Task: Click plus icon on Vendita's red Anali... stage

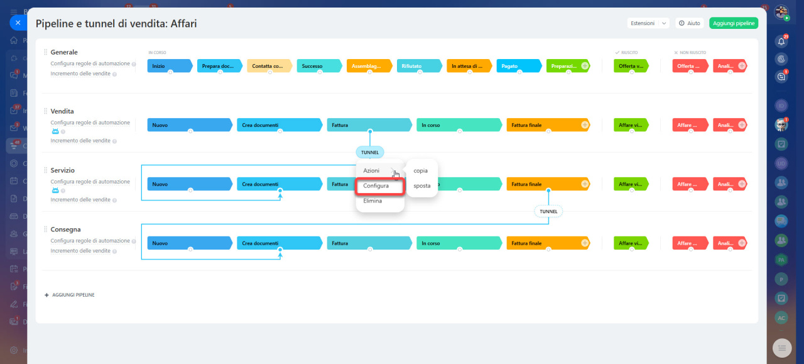Action: (742, 125)
